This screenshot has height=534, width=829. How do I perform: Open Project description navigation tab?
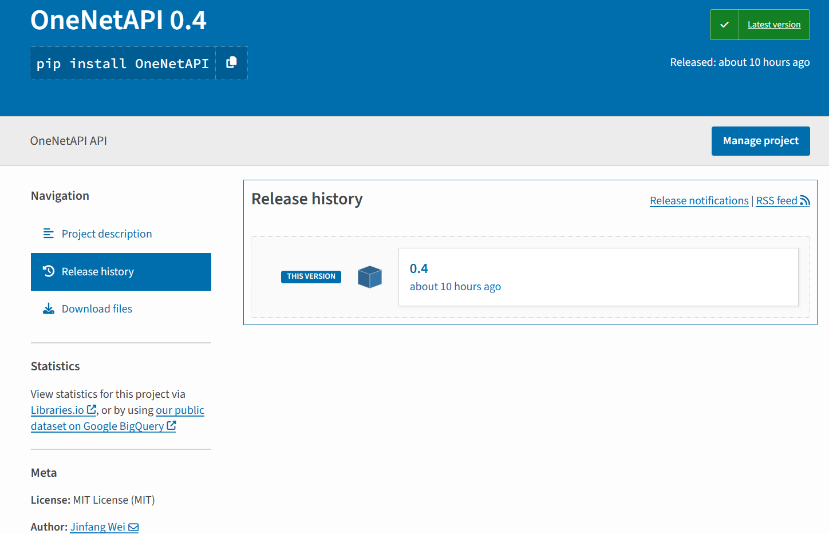coord(121,234)
